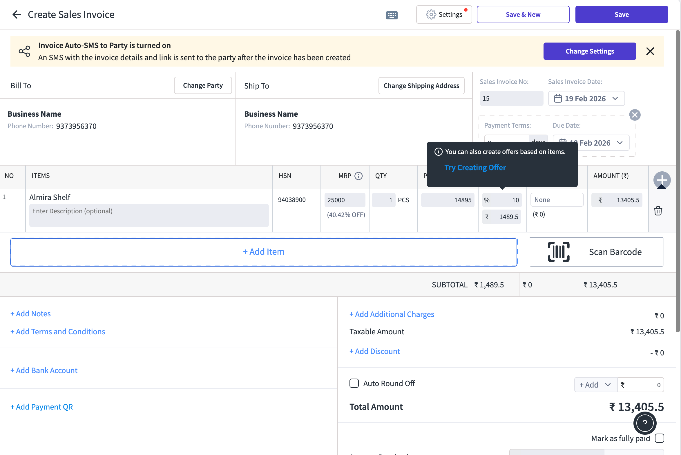Save the sales invoice

pyautogui.click(x=621, y=14)
